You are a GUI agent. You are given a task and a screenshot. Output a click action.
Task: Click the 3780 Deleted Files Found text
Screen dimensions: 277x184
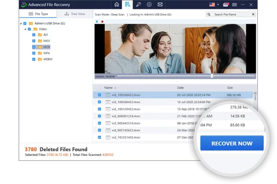56,149
